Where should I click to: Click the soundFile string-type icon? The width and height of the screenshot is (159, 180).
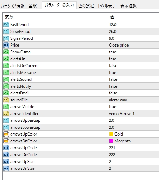[6, 100]
